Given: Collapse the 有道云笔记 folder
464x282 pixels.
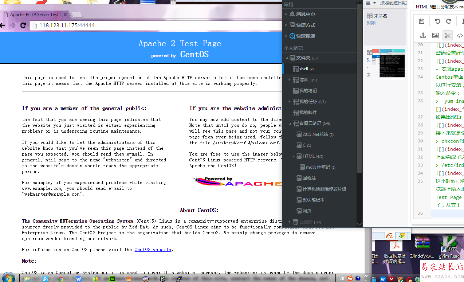Looking at the screenshot, I should [x=290, y=124].
